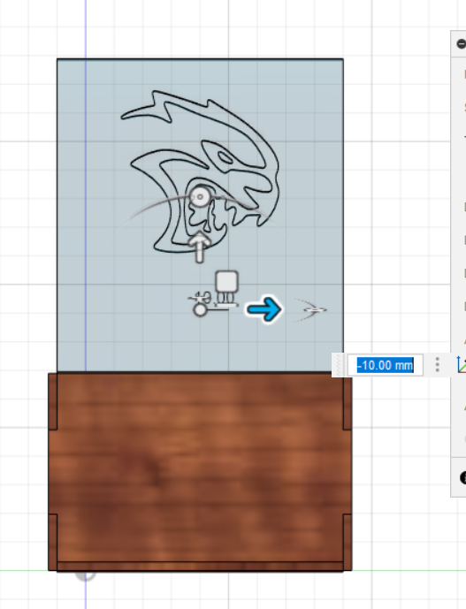This screenshot has width=466, height=609.
Task: Click the -10.00 mm distance input field
Action: pos(385,365)
